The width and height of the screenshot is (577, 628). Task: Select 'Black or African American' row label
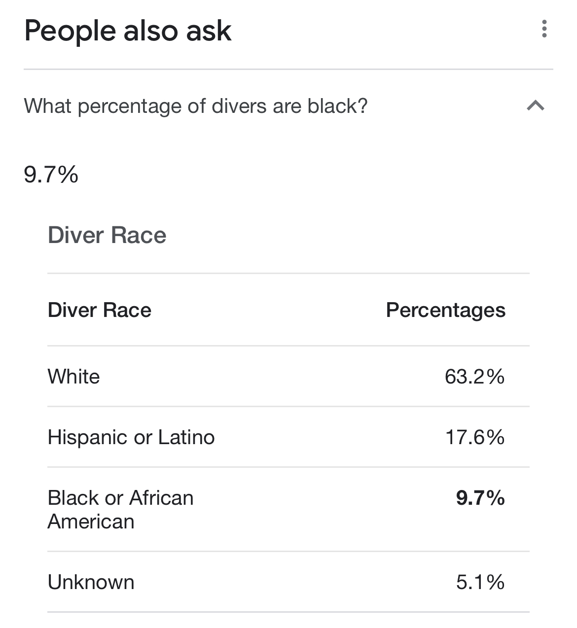coord(121,510)
